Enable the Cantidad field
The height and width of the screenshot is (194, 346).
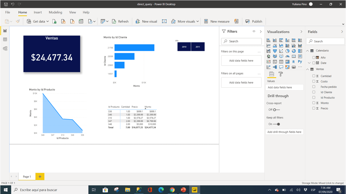(x=314, y=76)
